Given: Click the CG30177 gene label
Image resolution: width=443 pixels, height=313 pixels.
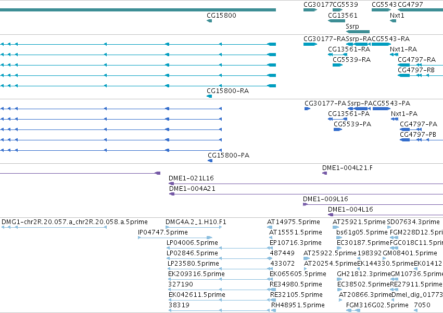Looking at the screenshot, I should click(318, 5).
